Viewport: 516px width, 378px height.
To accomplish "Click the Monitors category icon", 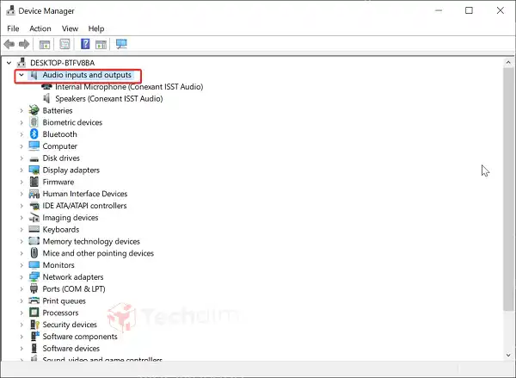I will [34, 265].
